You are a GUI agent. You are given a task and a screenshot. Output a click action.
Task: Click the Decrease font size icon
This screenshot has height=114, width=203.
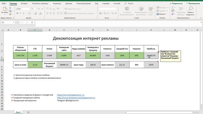pos(42,9)
